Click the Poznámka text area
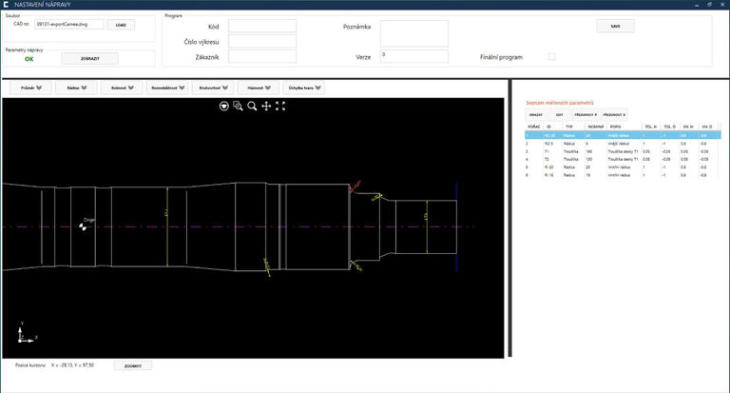This screenshot has height=393, width=730. click(x=413, y=32)
